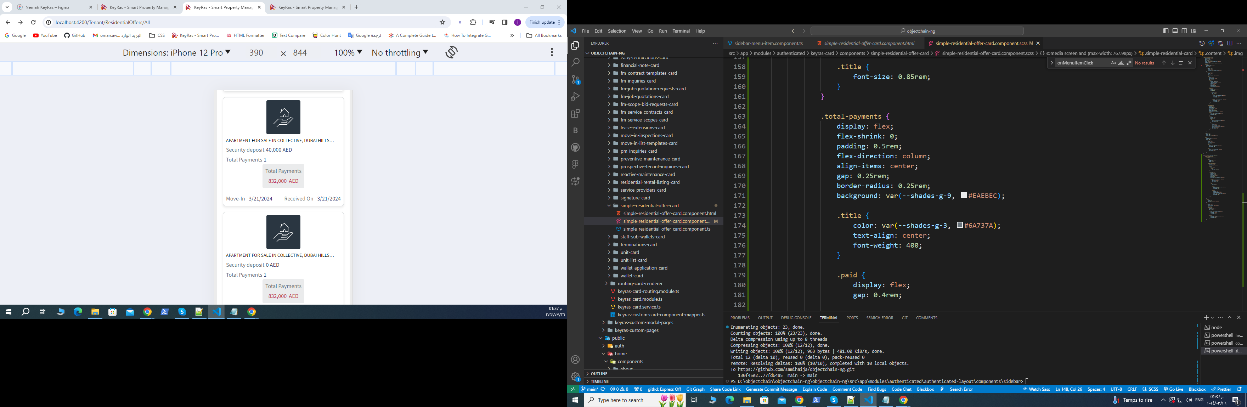
Task: Open the No throttling dropdown
Action: [x=399, y=53]
